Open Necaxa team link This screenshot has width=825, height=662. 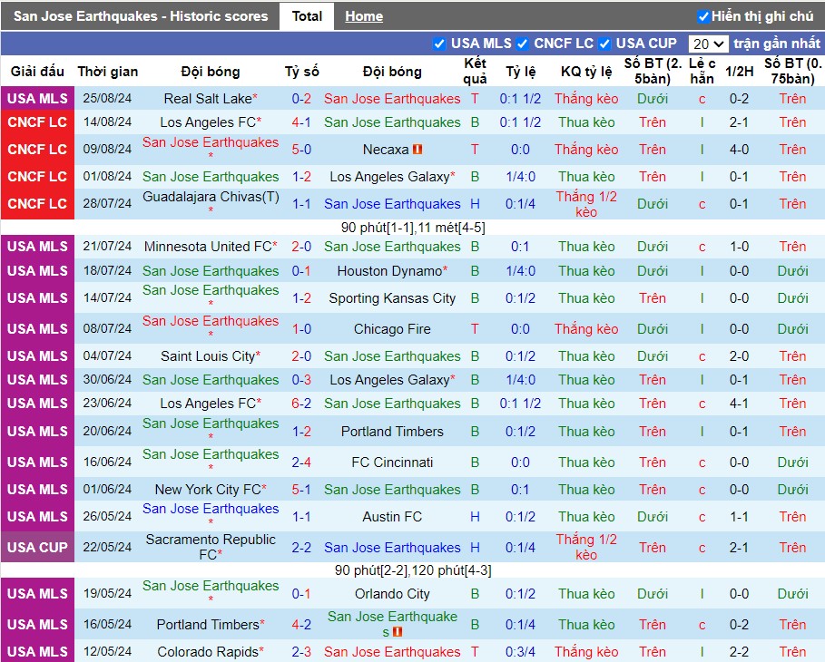[x=386, y=150]
